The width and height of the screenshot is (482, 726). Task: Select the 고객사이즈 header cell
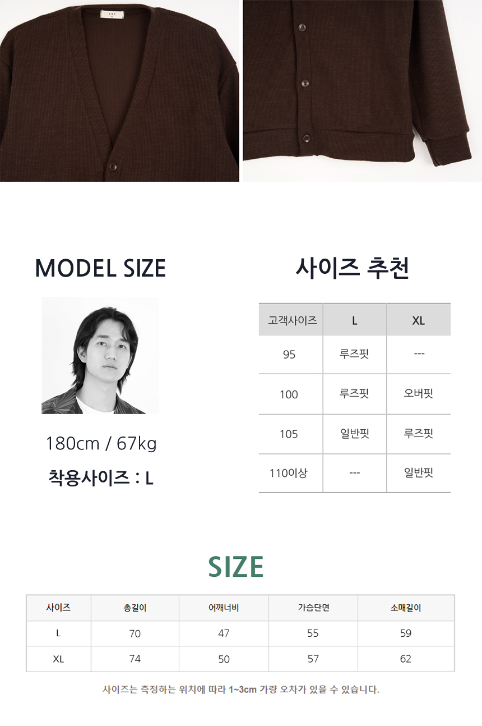coord(292,320)
